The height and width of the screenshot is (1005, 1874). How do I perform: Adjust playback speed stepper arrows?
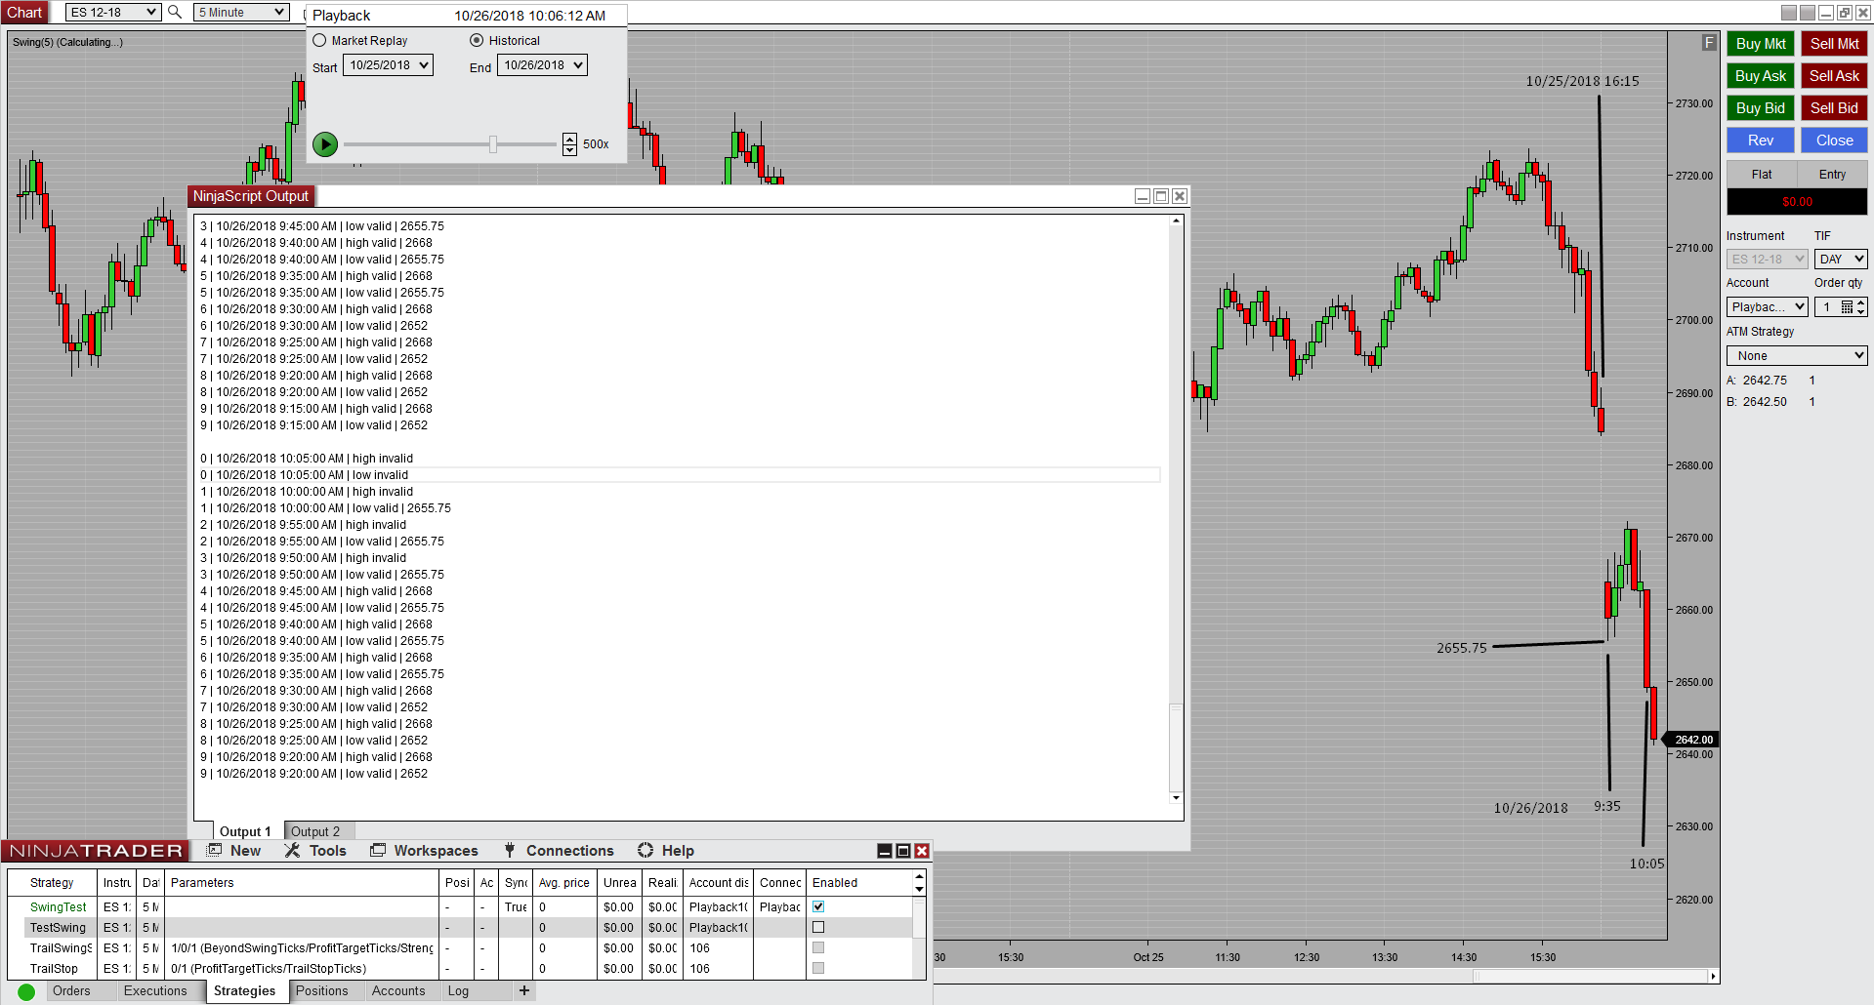click(569, 144)
